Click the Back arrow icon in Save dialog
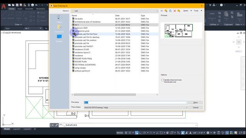246x138 pixels. point(162,11)
